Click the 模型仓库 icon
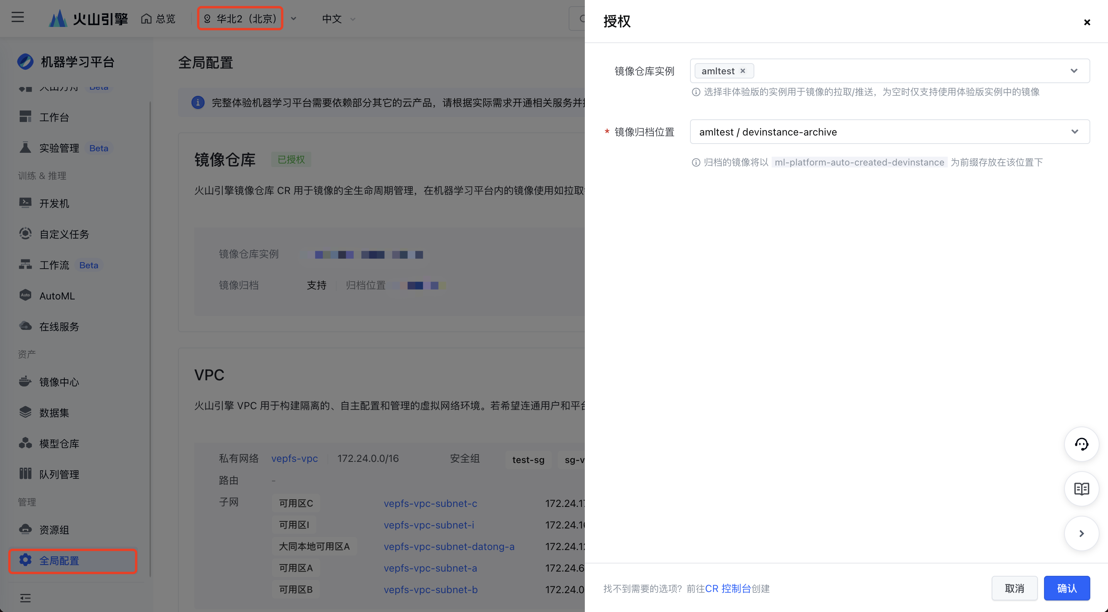Image resolution: width=1108 pixels, height=612 pixels. 25,443
